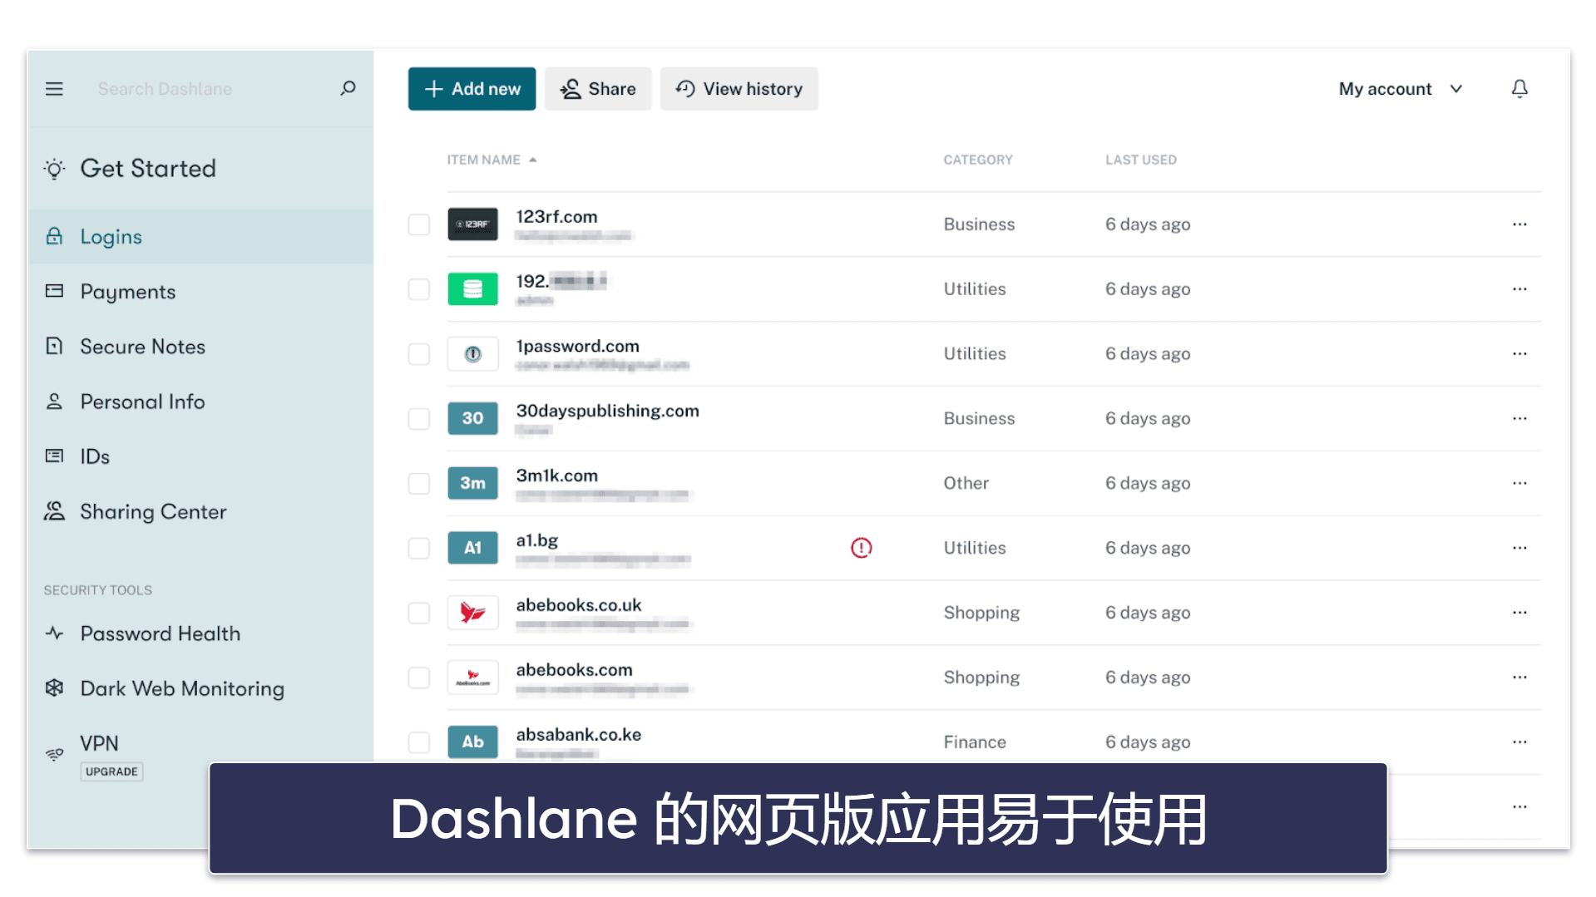Click Last Used column header
The width and height of the screenshot is (1596, 897).
[1141, 160]
